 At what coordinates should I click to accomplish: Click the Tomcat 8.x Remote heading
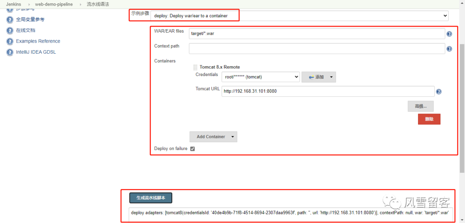tap(220, 67)
